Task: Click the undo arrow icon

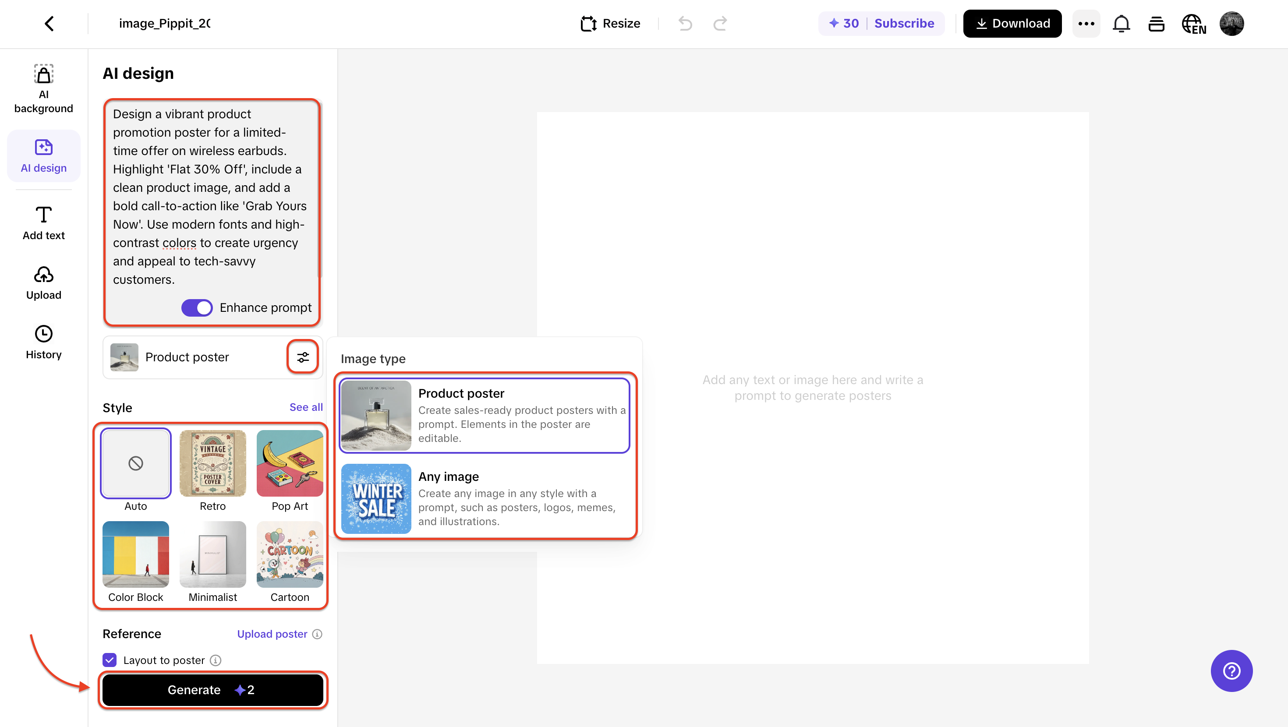Action: click(685, 24)
